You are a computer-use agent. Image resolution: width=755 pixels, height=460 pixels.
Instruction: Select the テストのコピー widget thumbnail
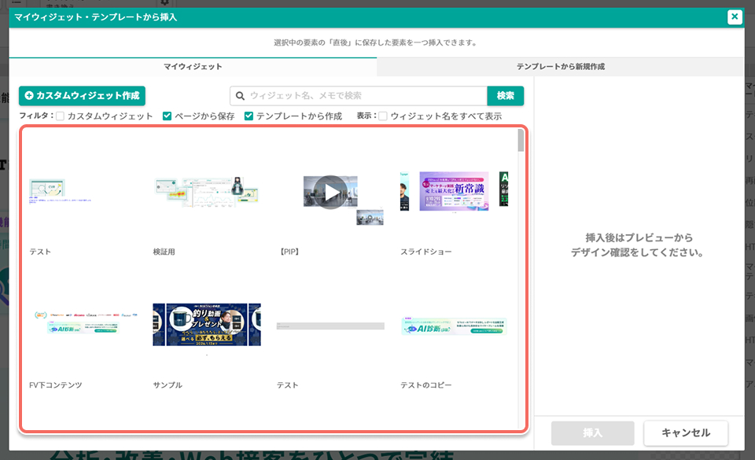click(x=454, y=326)
